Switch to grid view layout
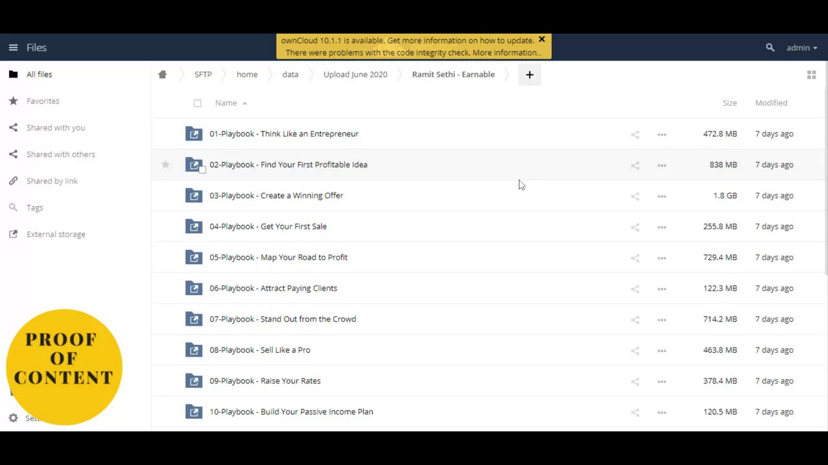This screenshot has width=828, height=465. click(x=811, y=75)
